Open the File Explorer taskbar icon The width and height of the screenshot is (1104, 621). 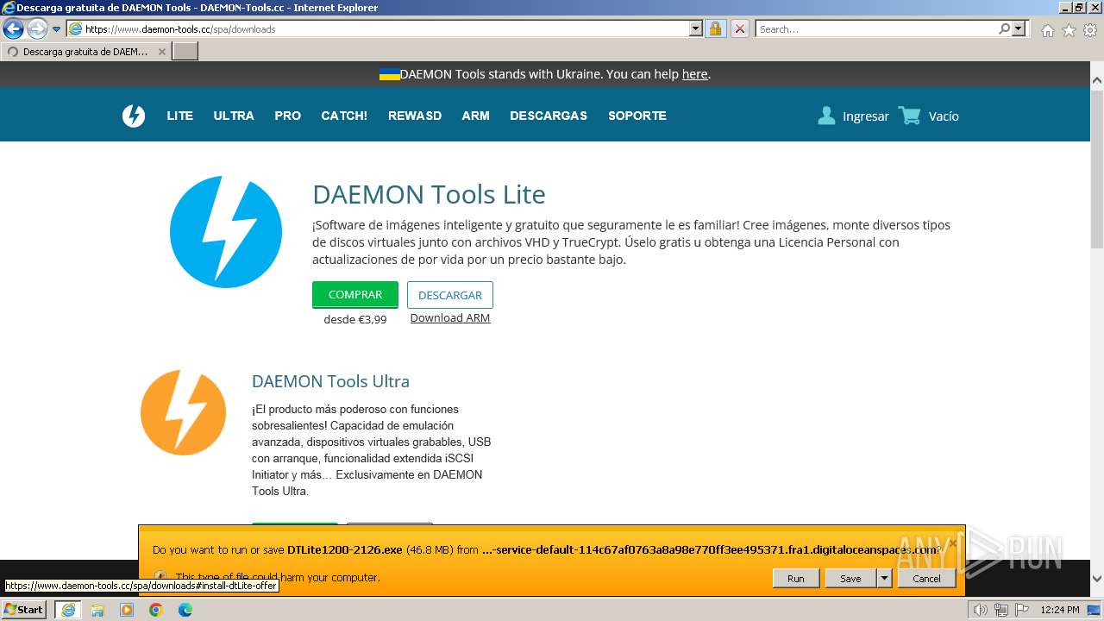click(x=97, y=610)
